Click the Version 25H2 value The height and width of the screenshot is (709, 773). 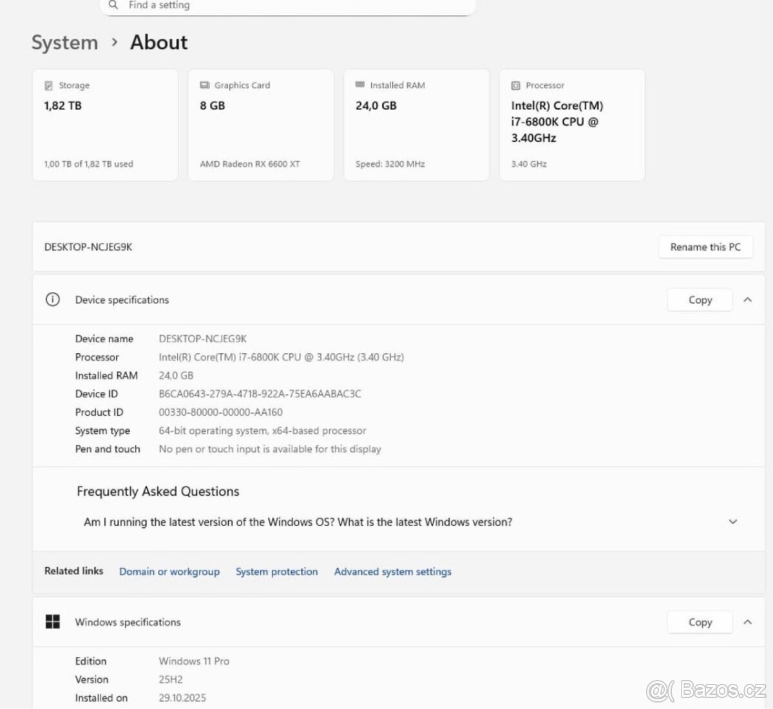pos(171,679)
